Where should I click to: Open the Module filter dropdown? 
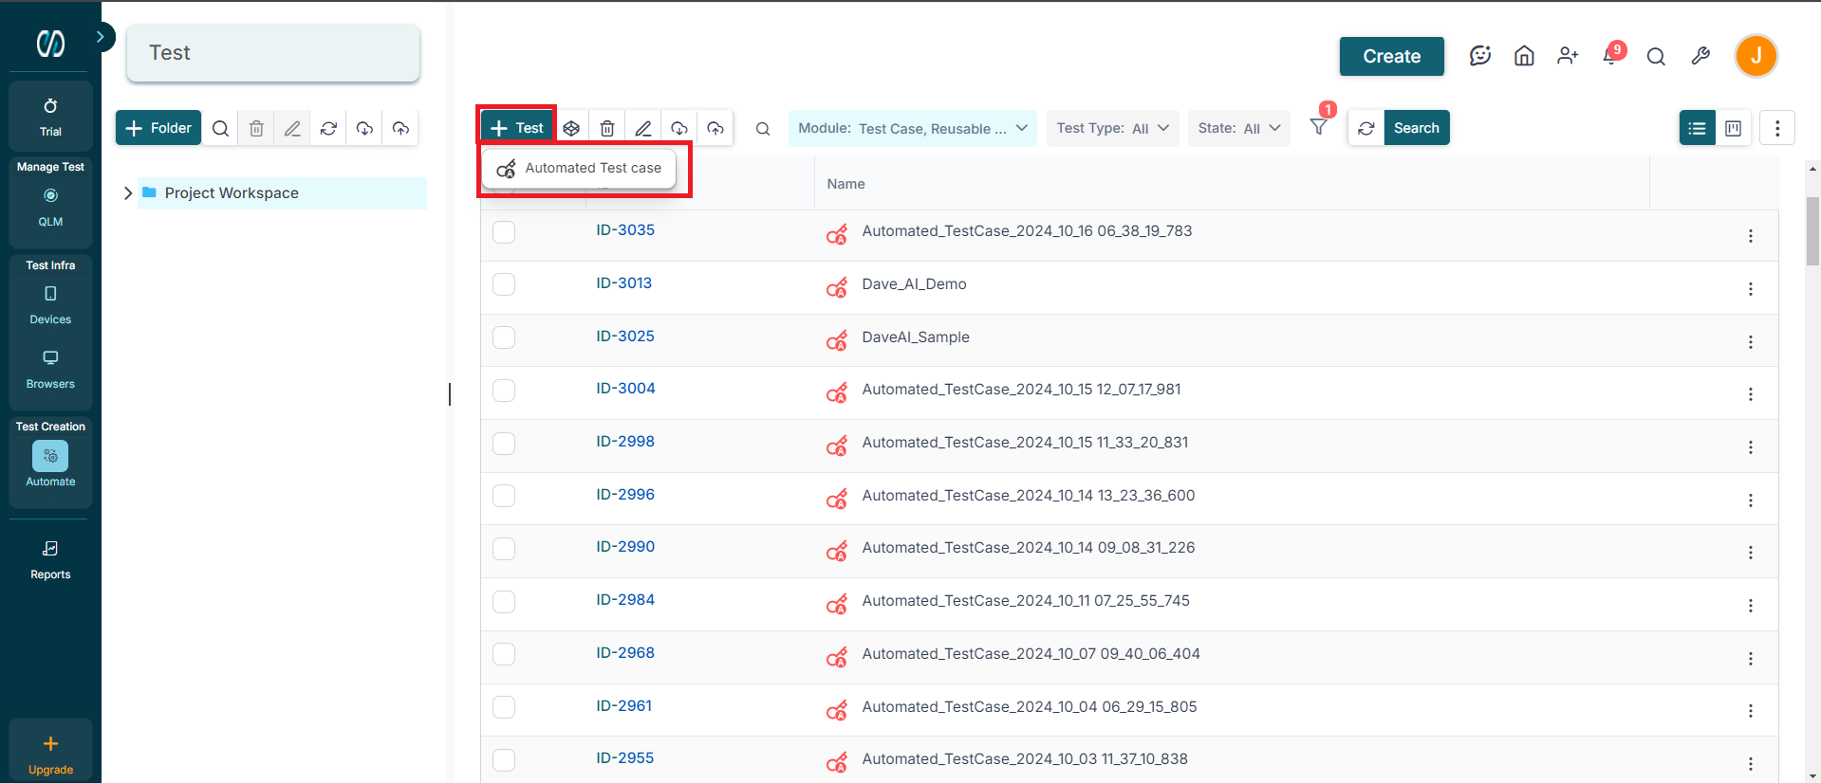pos(913,128)
